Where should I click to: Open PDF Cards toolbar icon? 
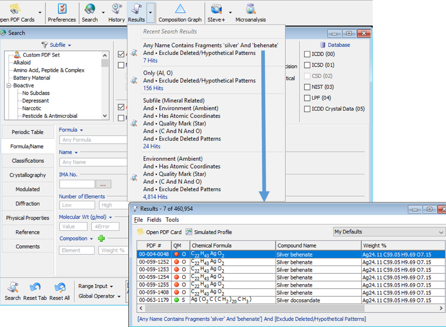pos(15,9)
